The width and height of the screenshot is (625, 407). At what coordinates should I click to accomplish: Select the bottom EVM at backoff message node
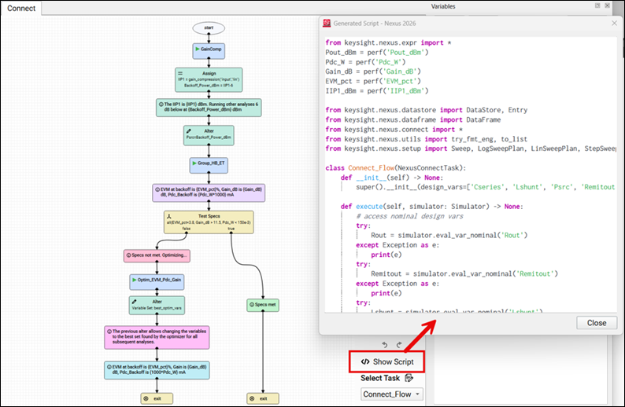(157, 370)
